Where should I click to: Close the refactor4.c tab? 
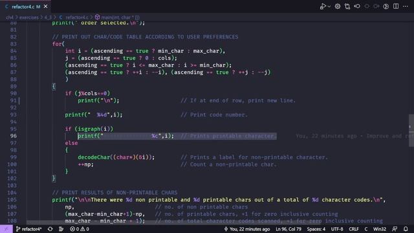pyautogui.click(x=46, y=6)
